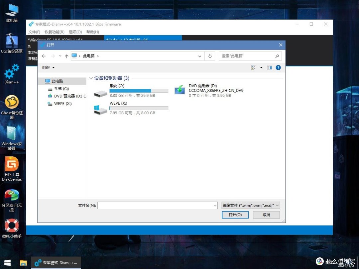Viewport: 359px width, 269px height.
Task: Click WEPE (X:) capacity usage bar
Action: click(x=139, y=108)
